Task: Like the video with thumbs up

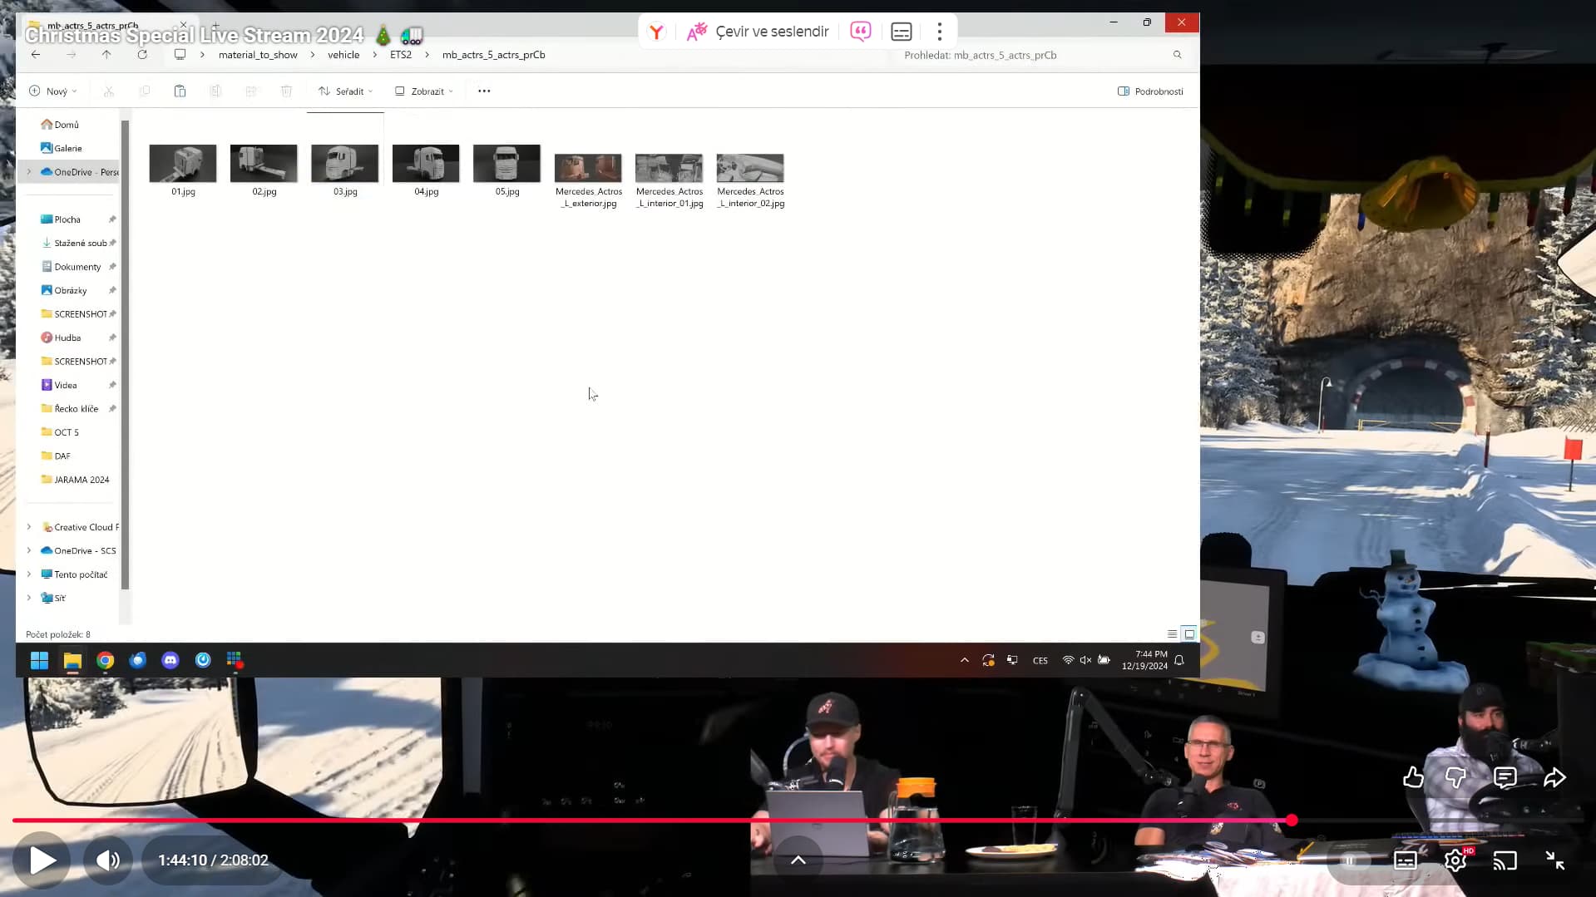Action: tap(1413, 778)
